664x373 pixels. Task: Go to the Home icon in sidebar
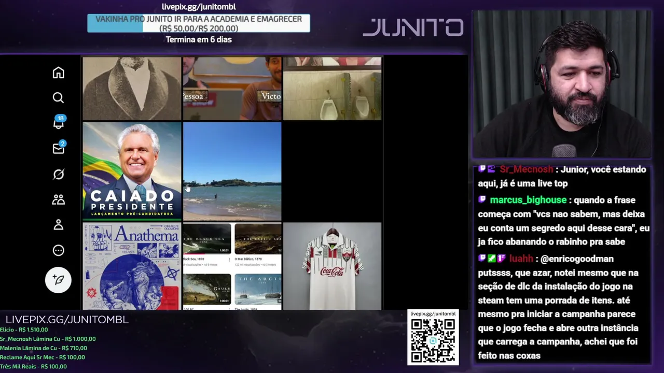(58, 73)
